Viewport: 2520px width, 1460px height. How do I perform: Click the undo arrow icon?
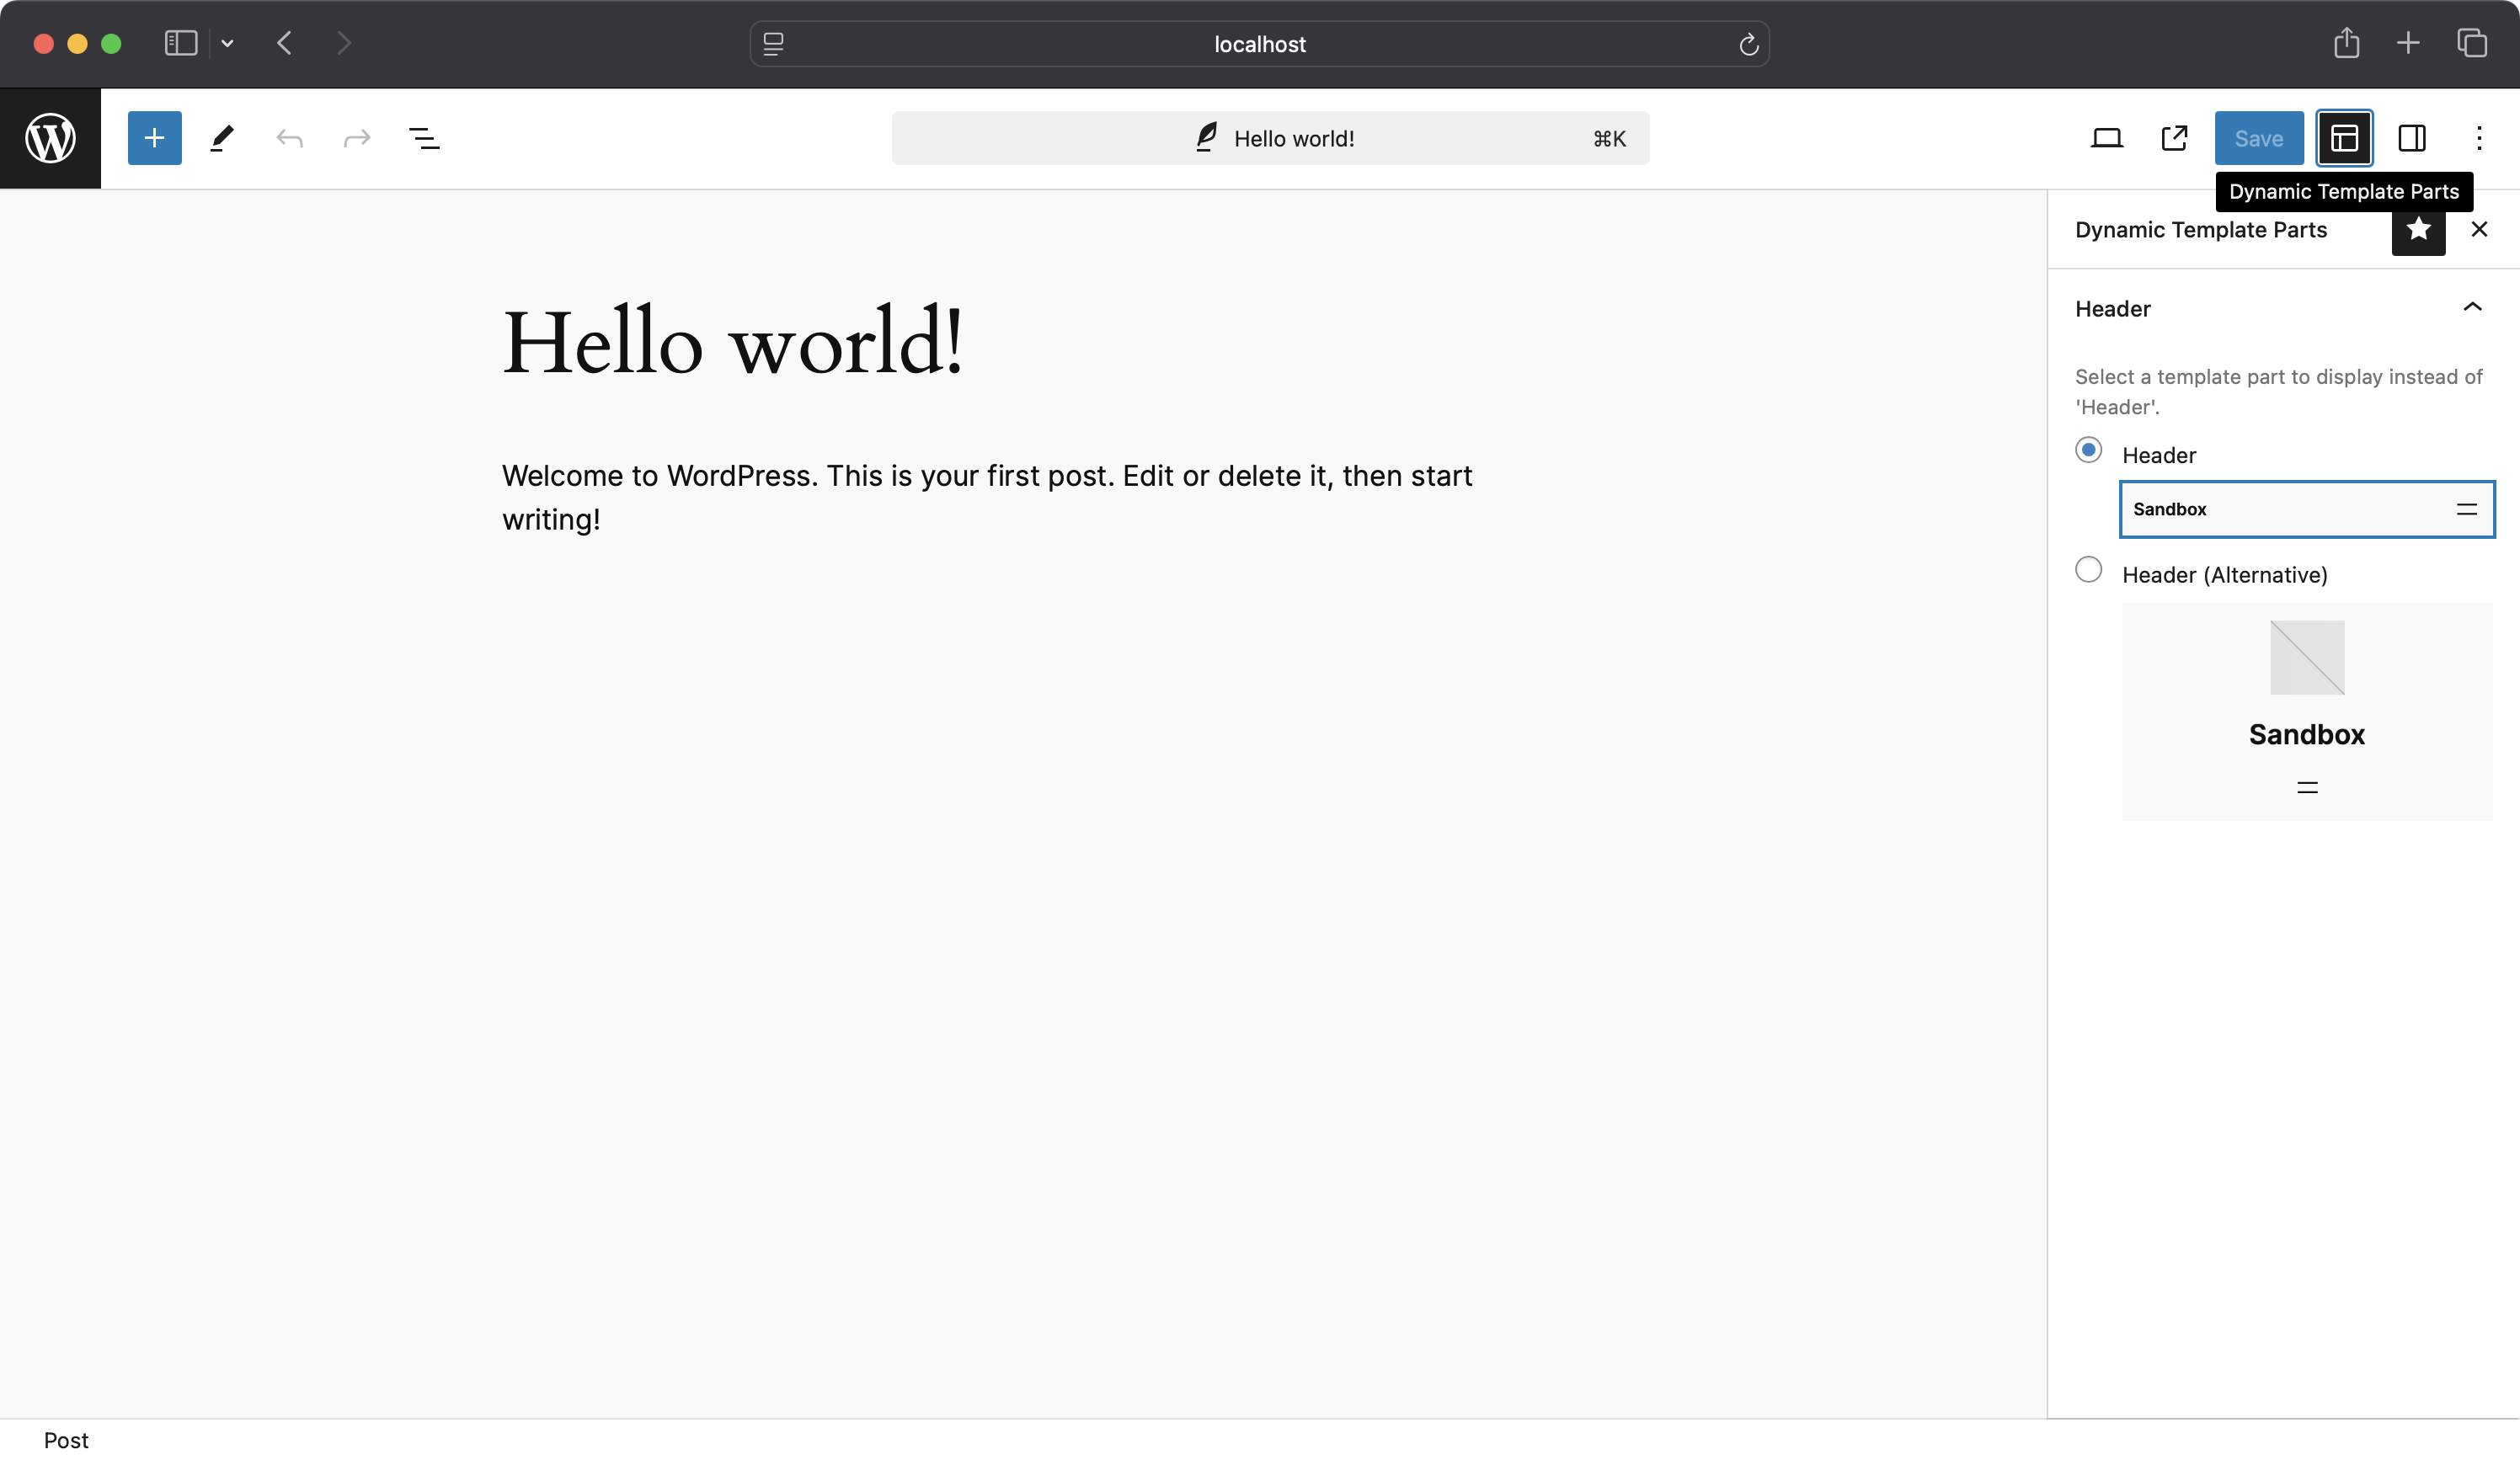click(289, 137)
